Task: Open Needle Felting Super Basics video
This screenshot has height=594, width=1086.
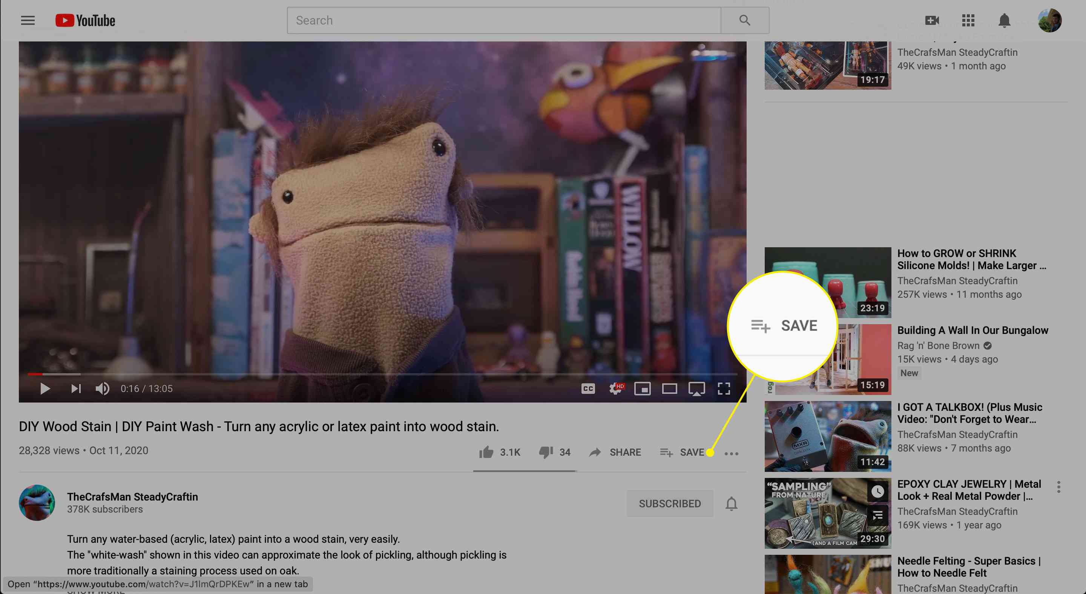Action: click(969, 566)
